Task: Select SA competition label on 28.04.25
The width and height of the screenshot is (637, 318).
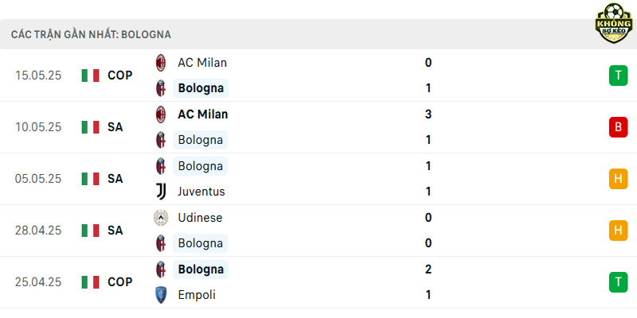Action: click(115, 231)
